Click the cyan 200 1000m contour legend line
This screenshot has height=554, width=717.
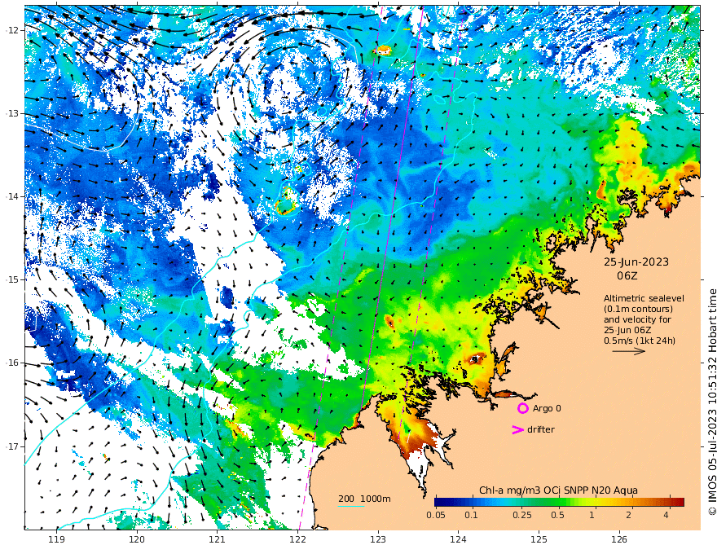click(x=351, y=506)
